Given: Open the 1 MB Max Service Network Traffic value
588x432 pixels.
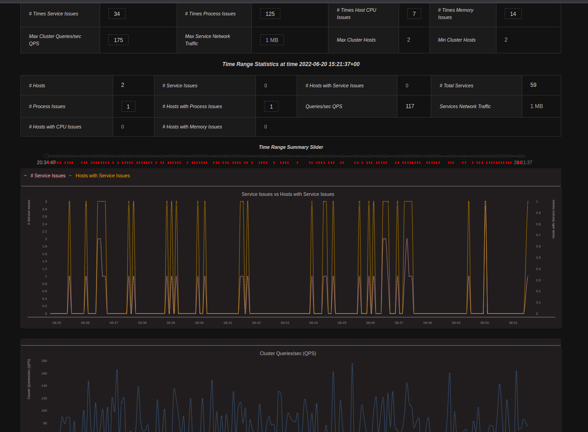Looking at the screenshot, I should coord(272,40).
